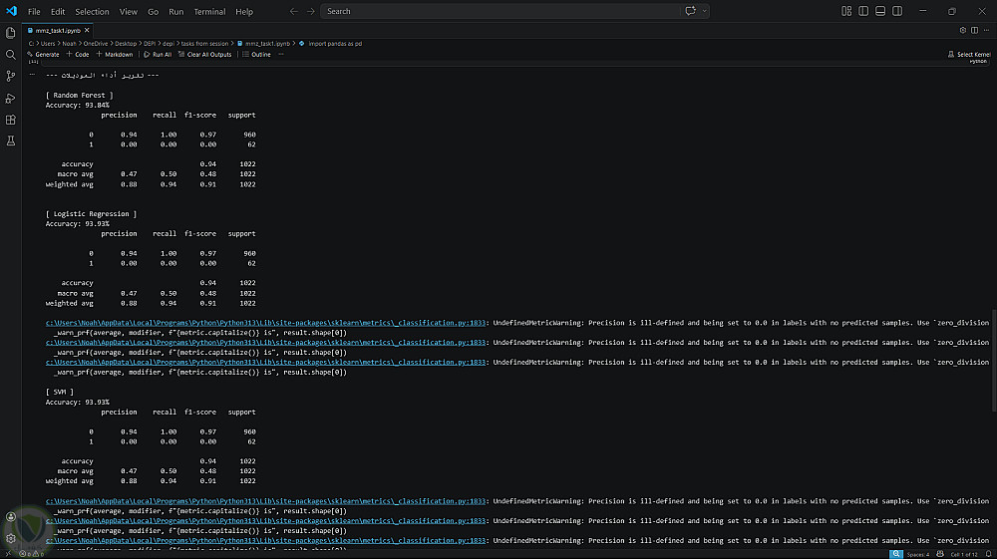Open the cell output ellipsis menu
Viewport: 997px width, 560px height.
[x=33, y=75]
